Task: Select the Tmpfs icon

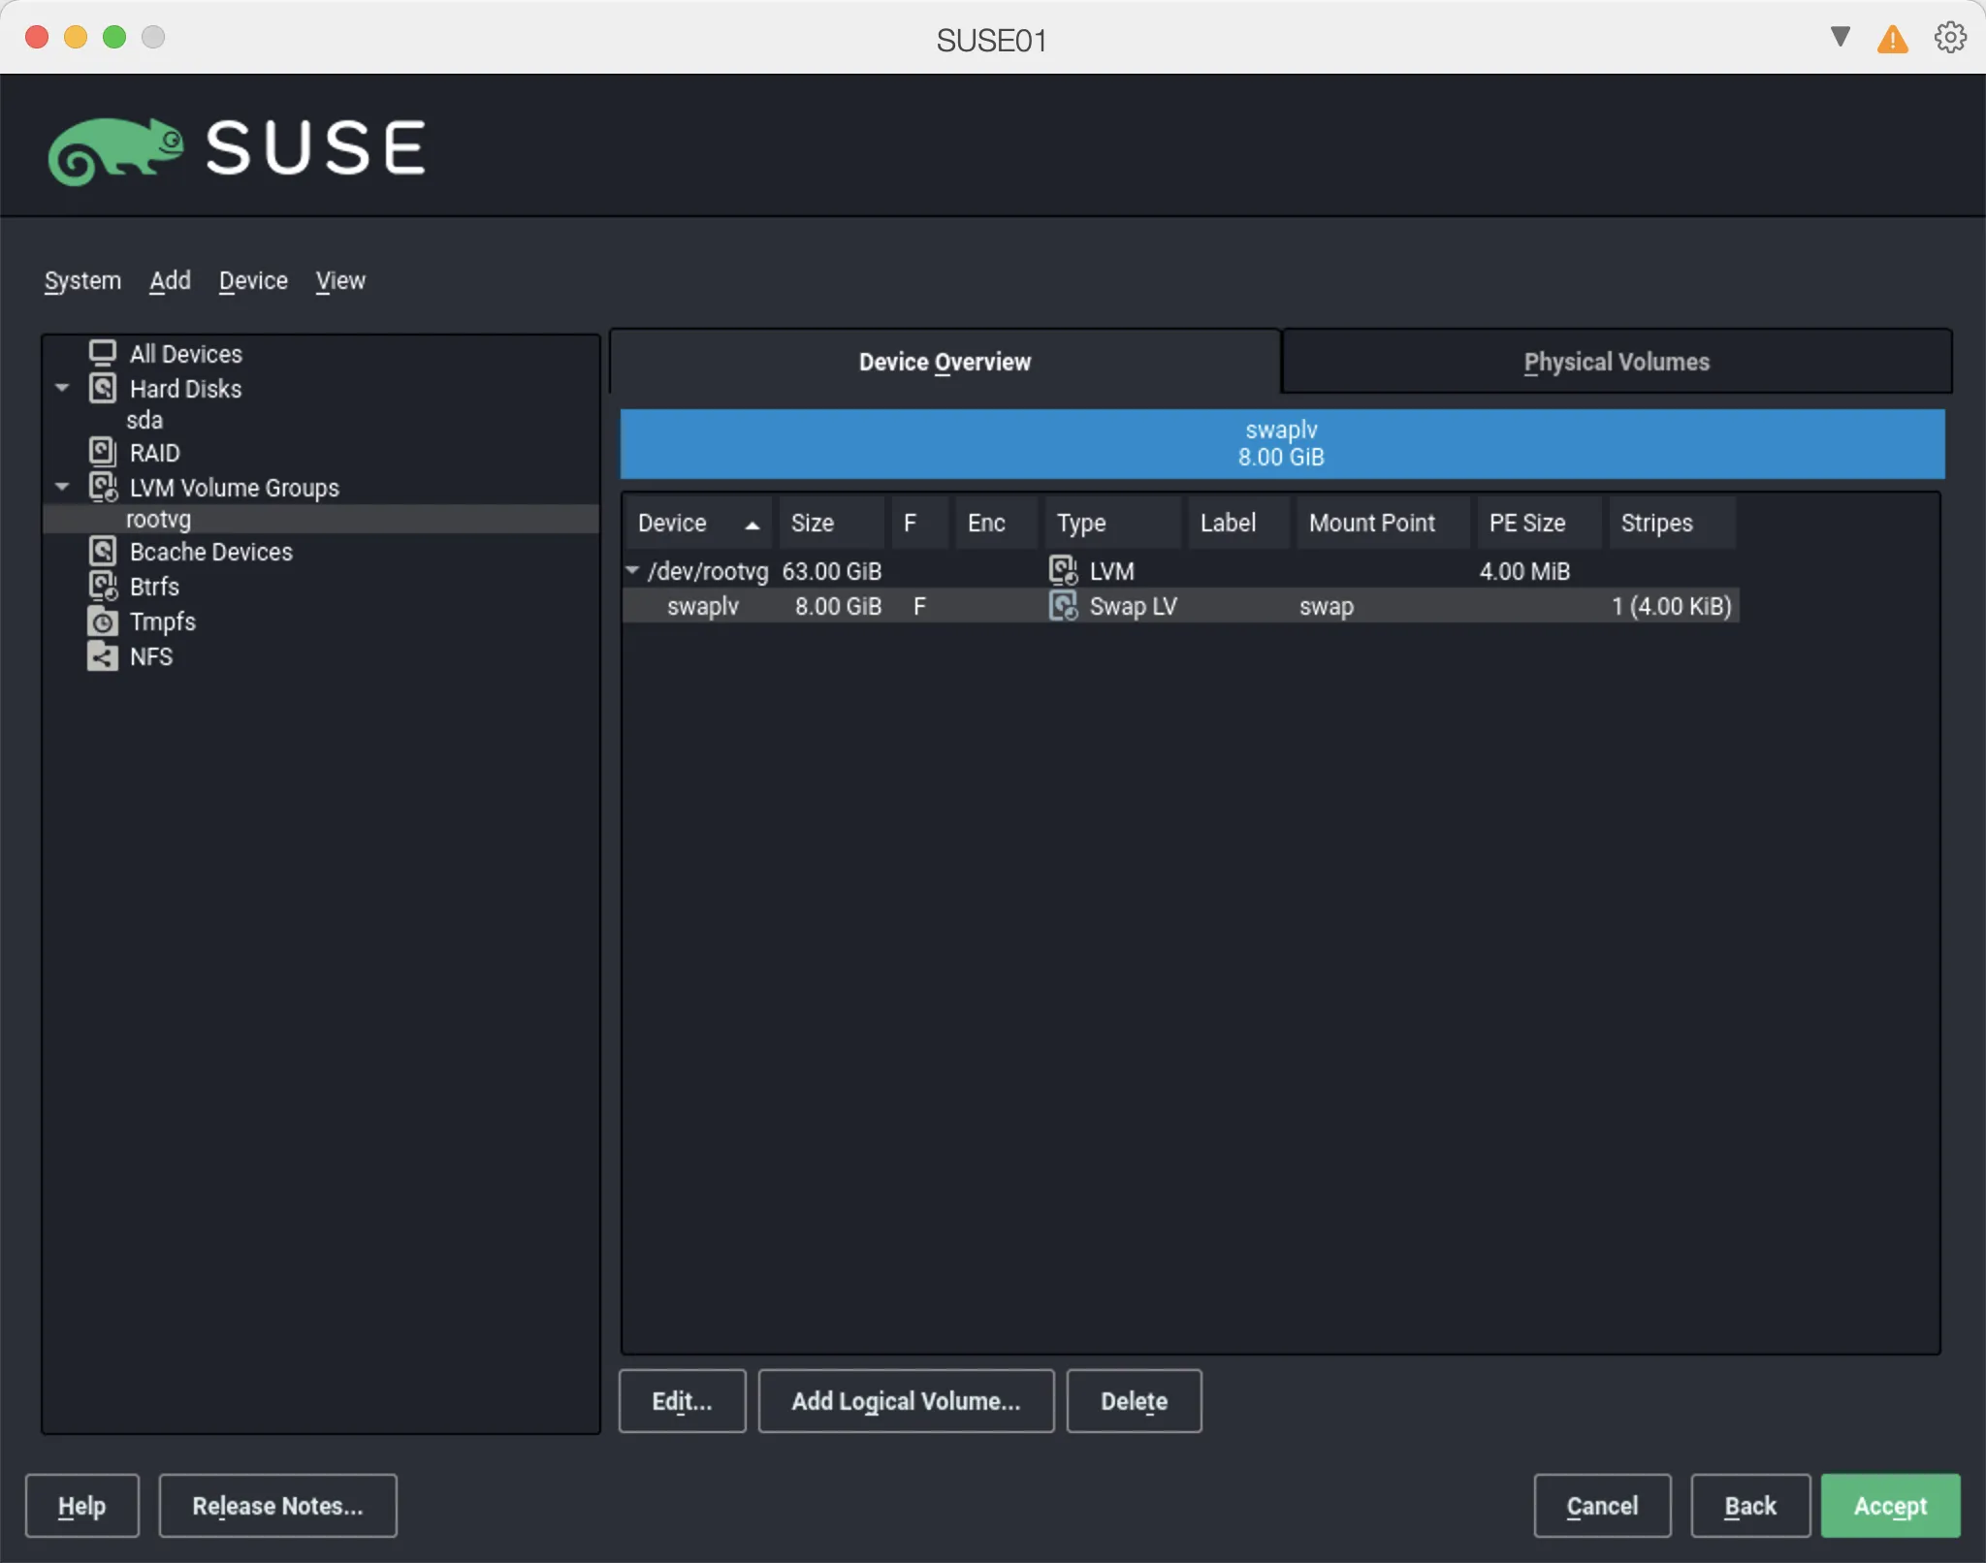Action: coord(103,621)
